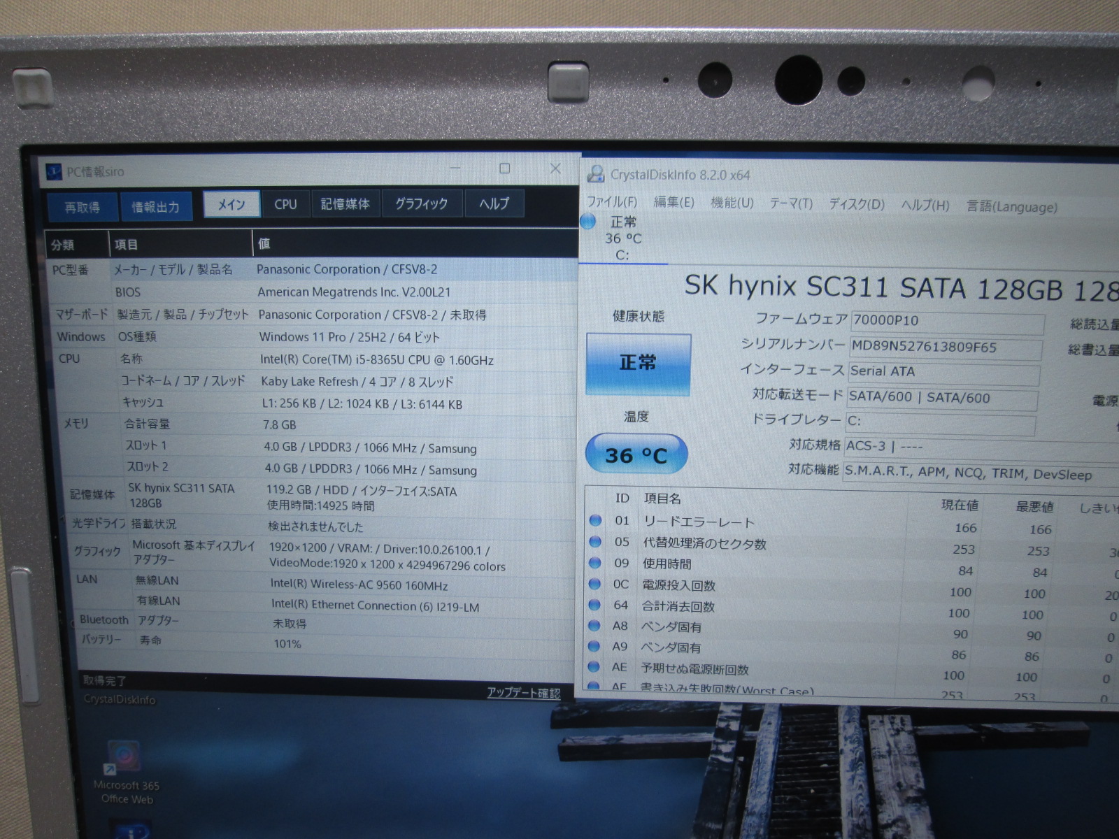Click status dot for 使用時間 row
Image resolution: width=1119 pixels, height=839 pixels.
(595, 562)
